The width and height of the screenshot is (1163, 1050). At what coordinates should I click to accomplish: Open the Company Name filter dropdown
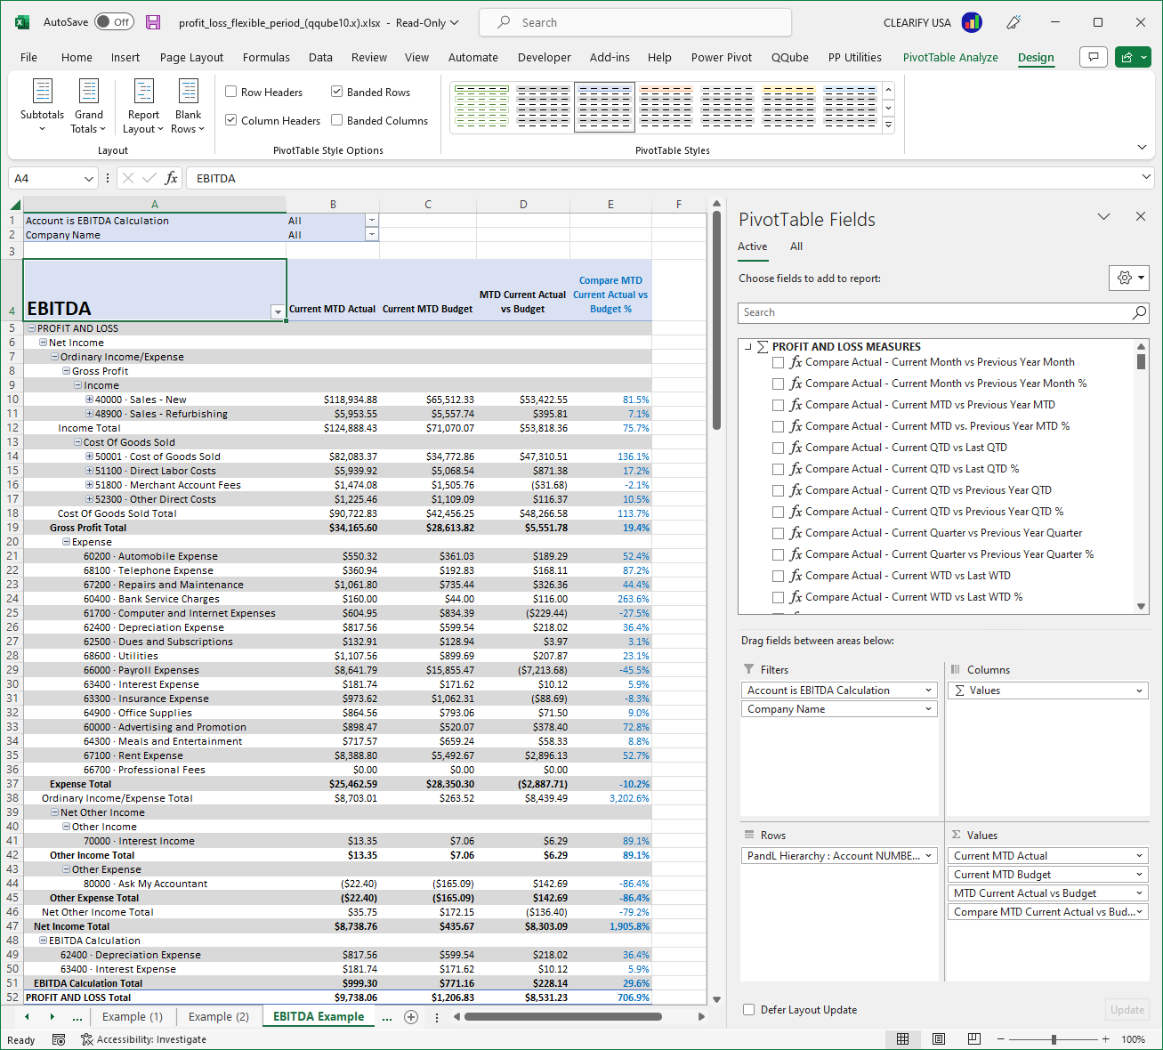[x=372, y=235]
